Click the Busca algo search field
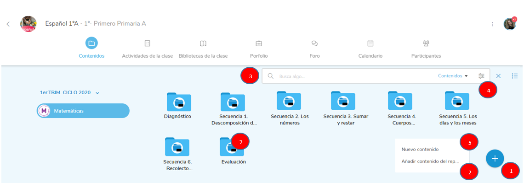Image resolution: width=524 pixels, height=183 pixels. [x=354, y=76]
